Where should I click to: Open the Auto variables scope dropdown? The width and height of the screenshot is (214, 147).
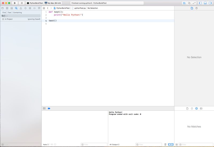tap(46, 145)
